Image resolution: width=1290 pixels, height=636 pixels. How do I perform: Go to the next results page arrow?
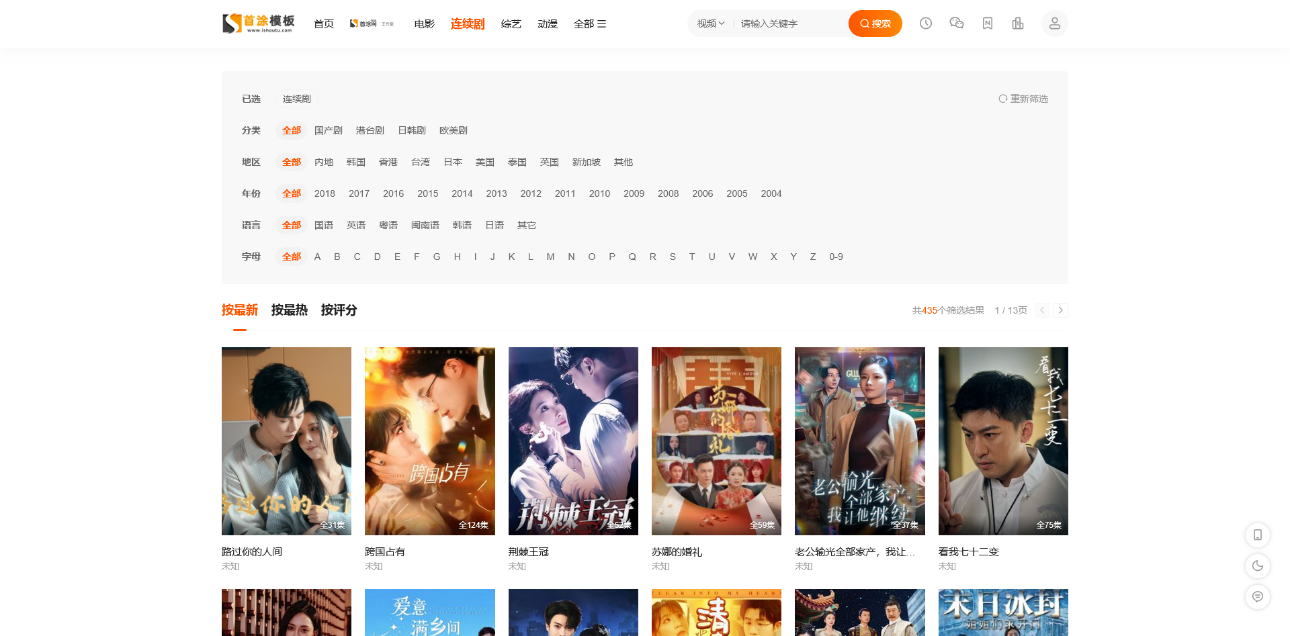click(x=1061, y=310)
